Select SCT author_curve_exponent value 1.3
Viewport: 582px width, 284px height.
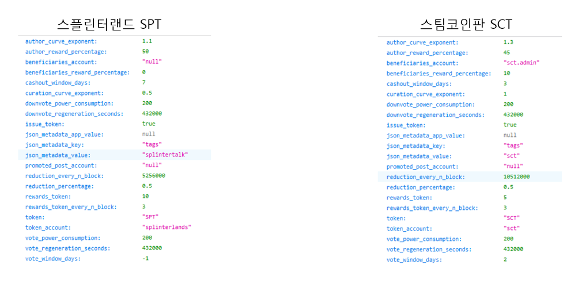pos(508,43)
